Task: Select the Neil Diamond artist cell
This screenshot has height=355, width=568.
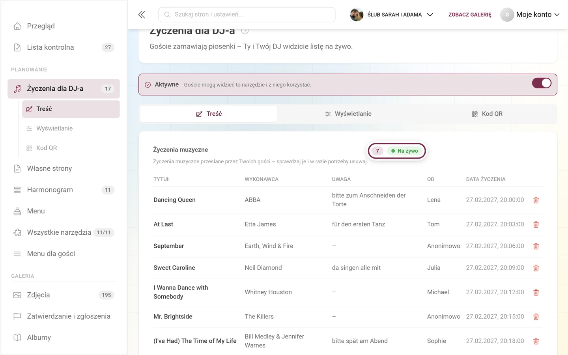Action: tap(263, 268)
